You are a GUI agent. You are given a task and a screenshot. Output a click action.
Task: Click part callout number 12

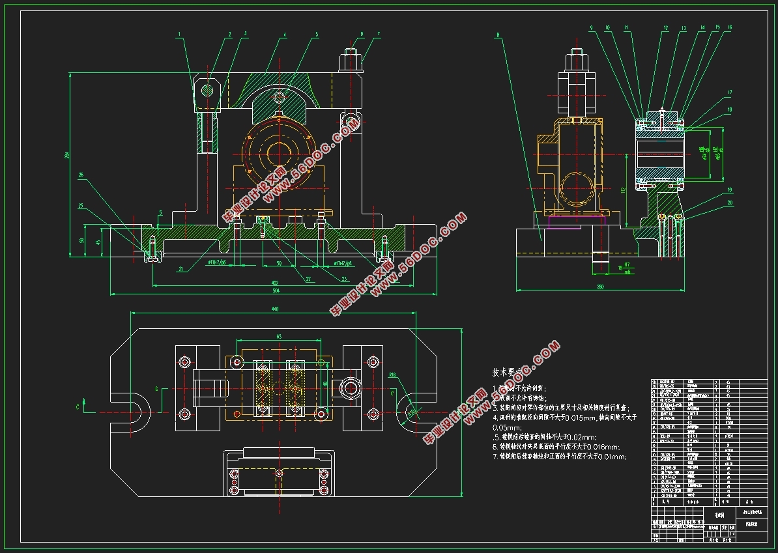pos(666,28)
